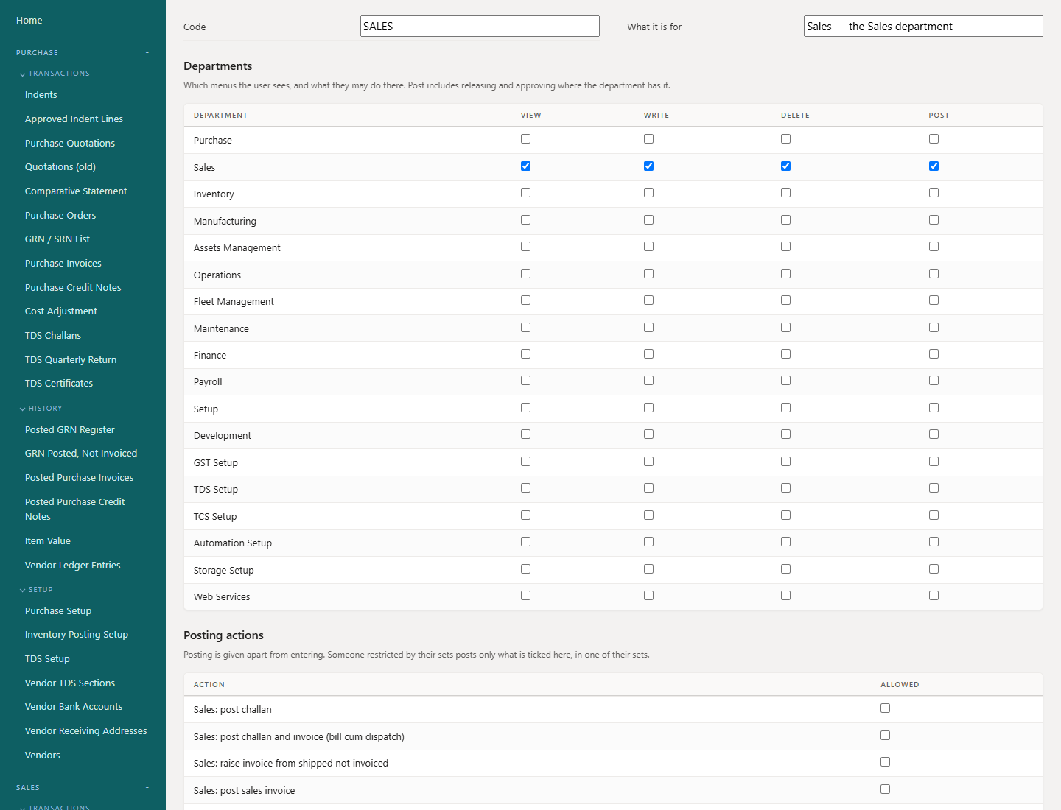Enable View for Web Services department
Viewport: 1061px width, 810px height.
click(525, 596)
